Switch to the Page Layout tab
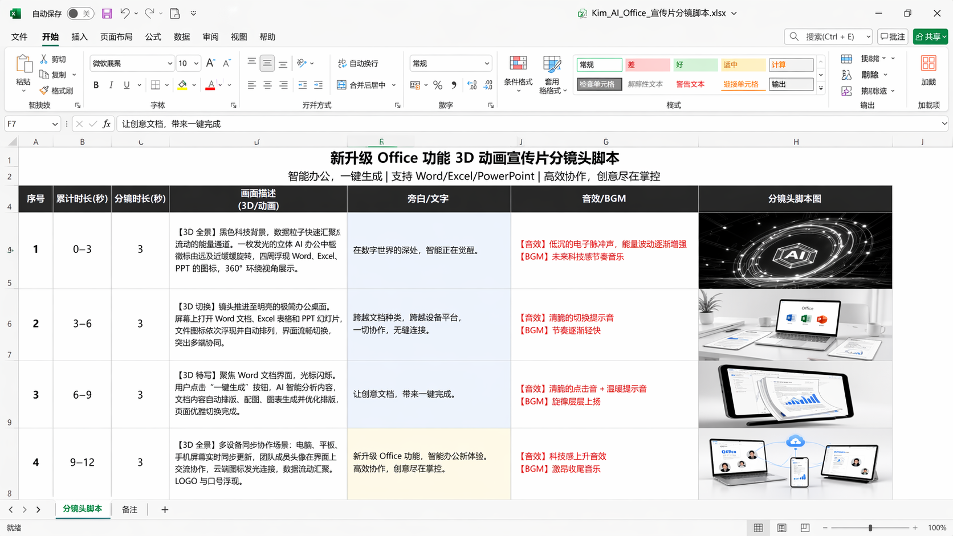 tap(116, 36)
